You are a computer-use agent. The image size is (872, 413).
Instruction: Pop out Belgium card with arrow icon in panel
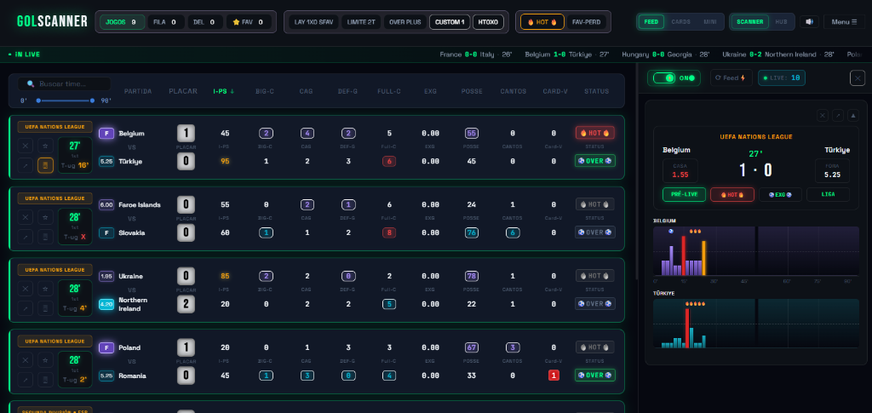pos(838,116)
